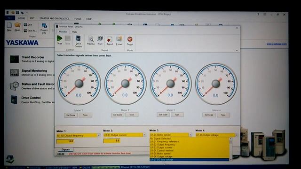Select U1-07 DC bus voltage option

point(189,160)
